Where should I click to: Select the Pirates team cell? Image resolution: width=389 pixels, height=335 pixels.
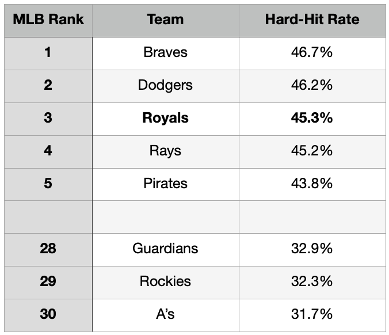pyautogui.click(x=165, y=184)
